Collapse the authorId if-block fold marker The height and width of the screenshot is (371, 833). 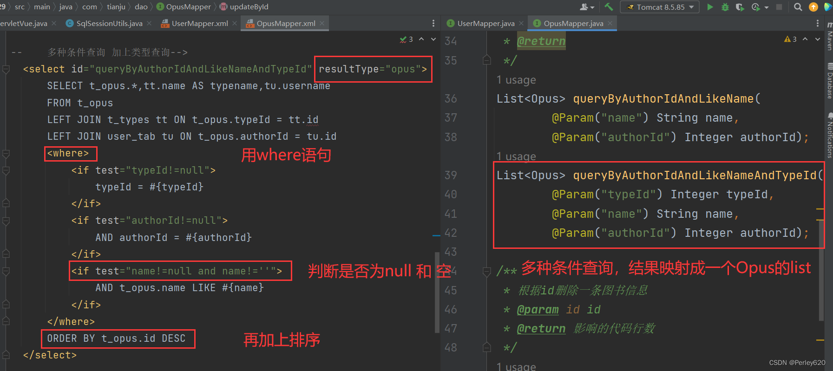coord(6,221)
